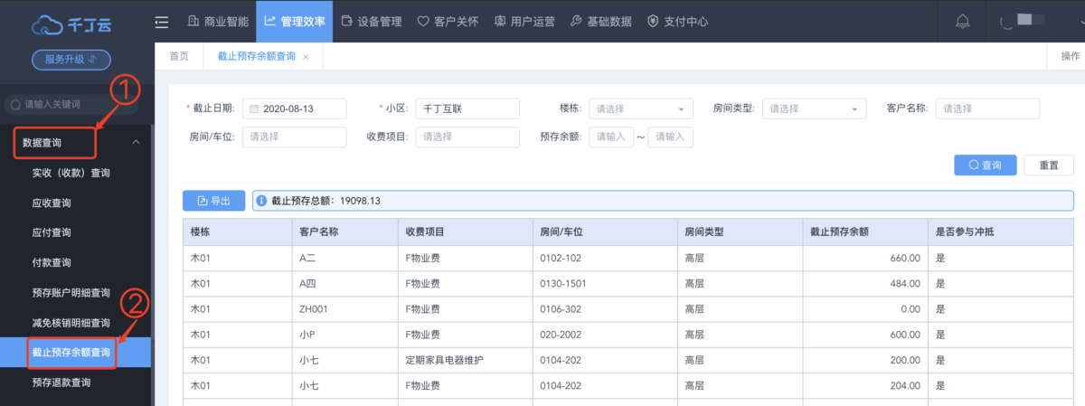Click customer cell 小P

[x=307, y=334]
